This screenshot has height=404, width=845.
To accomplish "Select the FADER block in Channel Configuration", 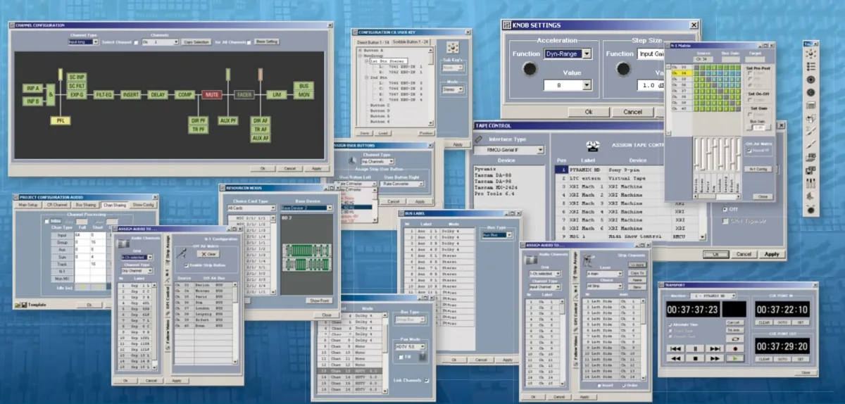I will (x=244, y=94).
